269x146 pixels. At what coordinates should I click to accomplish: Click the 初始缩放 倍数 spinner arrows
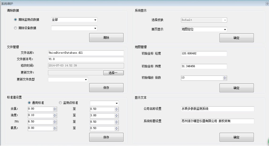tap(225, 78)
